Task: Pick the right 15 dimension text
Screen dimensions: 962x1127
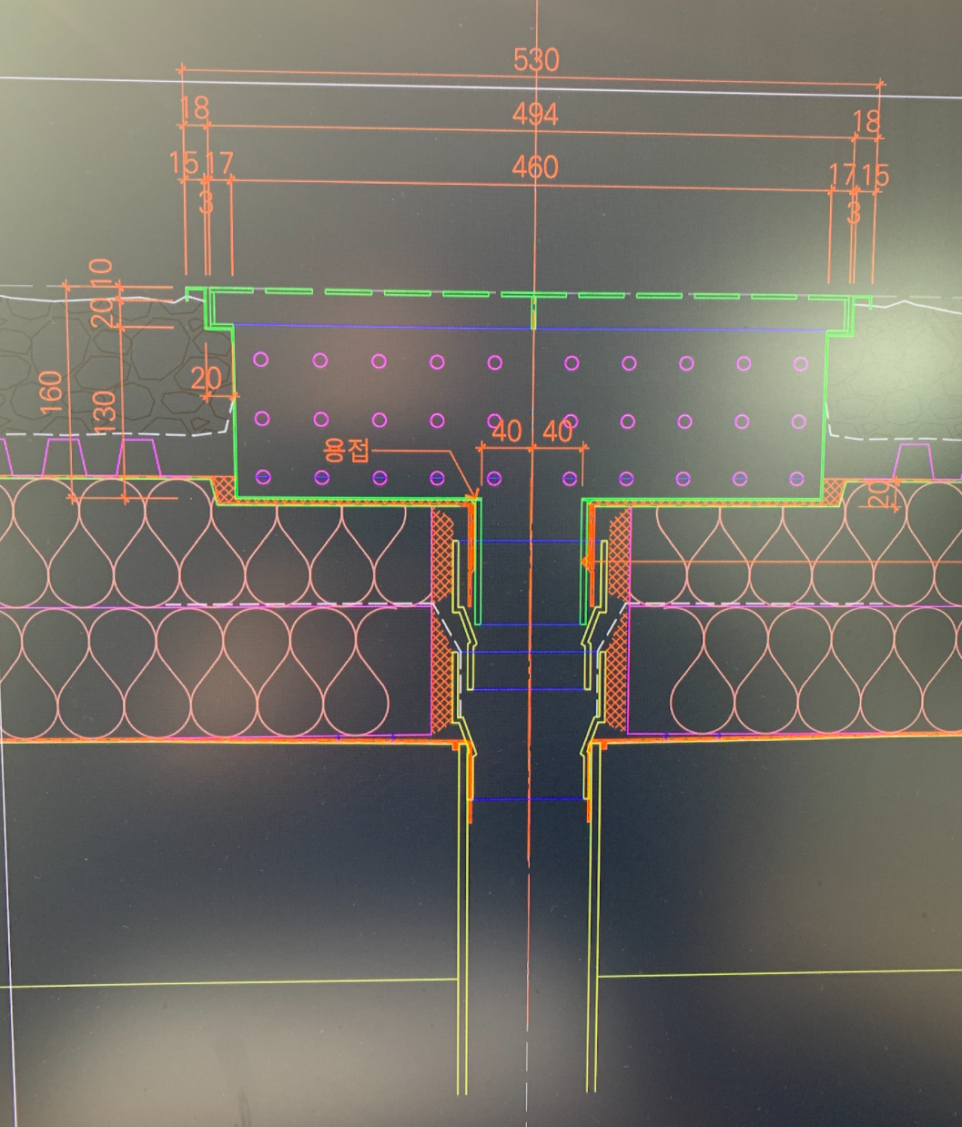Action: coord(876,175)
